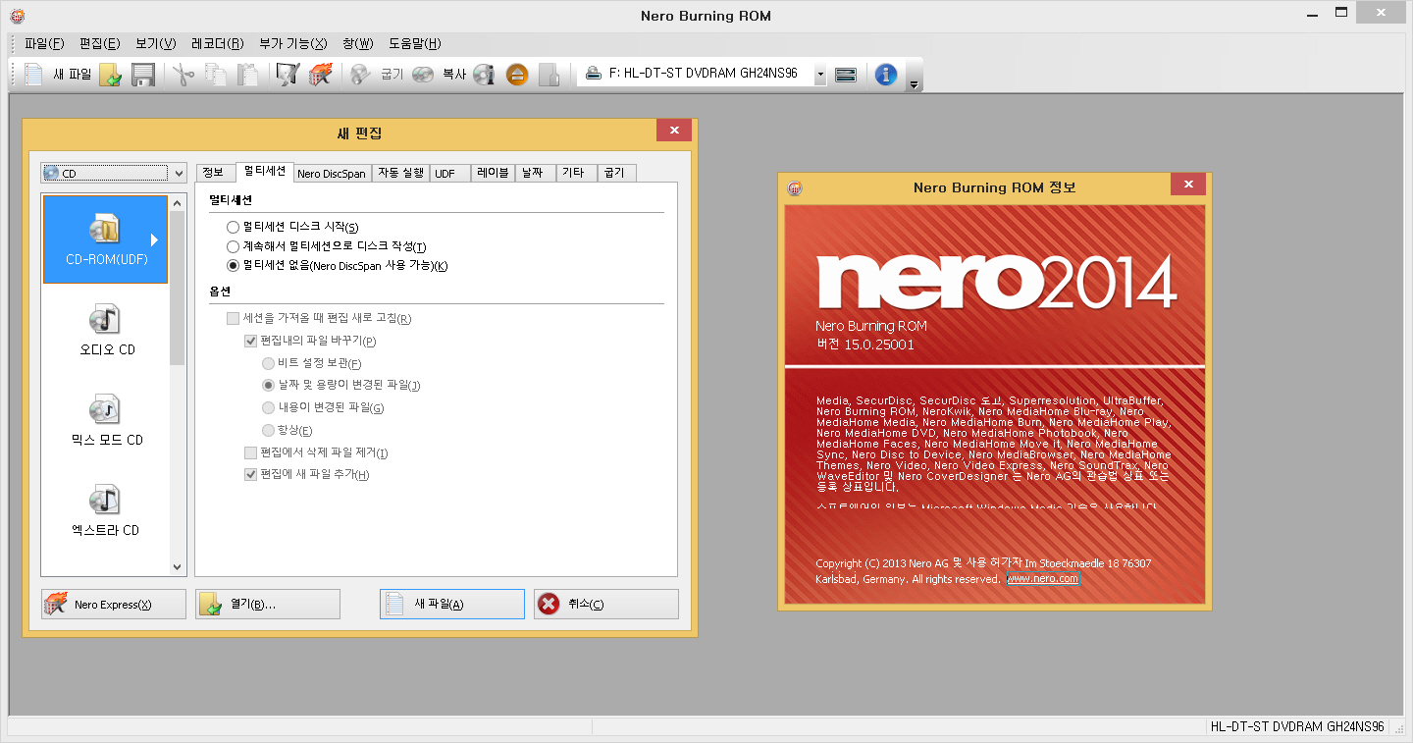Open the 부가 기능(X) menu

pyautogui.click(x=293, y=43)
